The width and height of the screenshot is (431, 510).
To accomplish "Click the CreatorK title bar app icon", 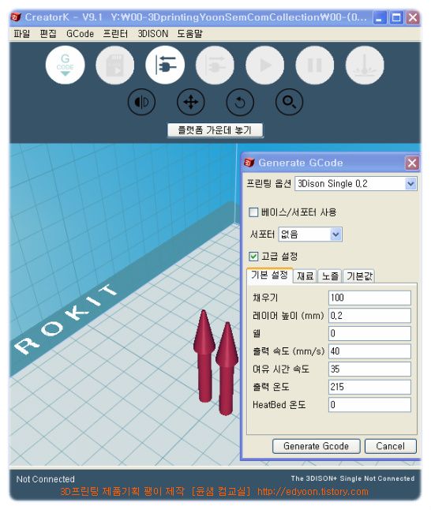I will (17, 17).
